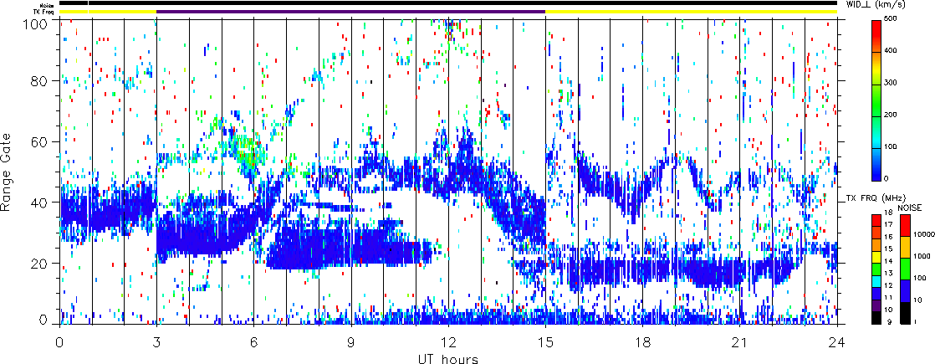Screen dimensions: 935x364
Task: Click the x-axis tick label 12
Action: pos(448,341)
